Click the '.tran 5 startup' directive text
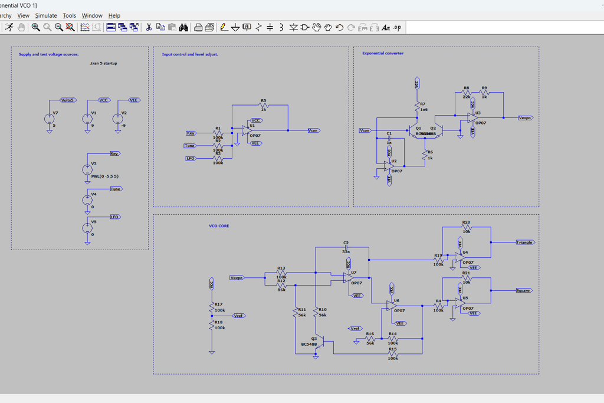This screenshot has height=403, width=604. tap(103, 63)
